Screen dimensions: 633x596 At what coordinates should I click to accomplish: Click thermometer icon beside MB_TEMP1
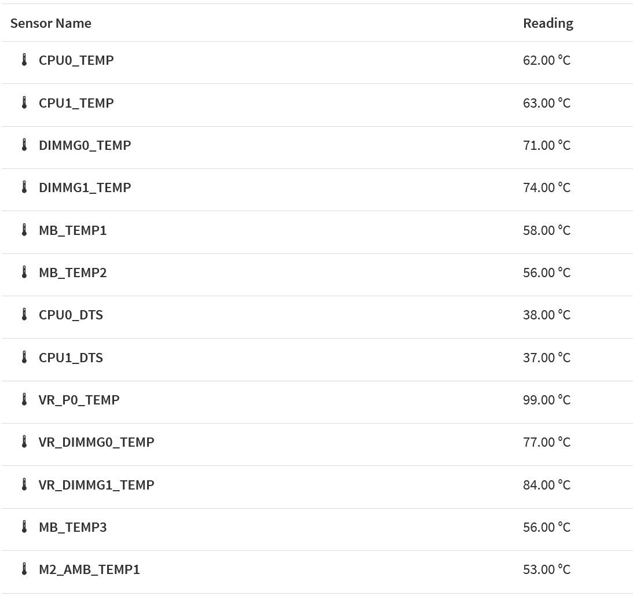(24, 230)
